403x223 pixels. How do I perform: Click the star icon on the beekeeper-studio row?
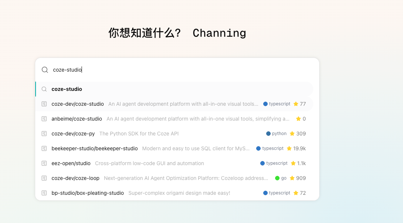pos(289,148)
